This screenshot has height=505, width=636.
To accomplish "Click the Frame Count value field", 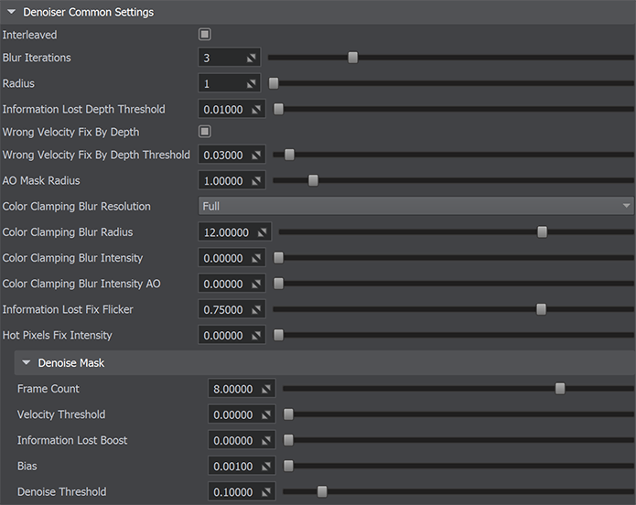I will click(x=242, y=389).
